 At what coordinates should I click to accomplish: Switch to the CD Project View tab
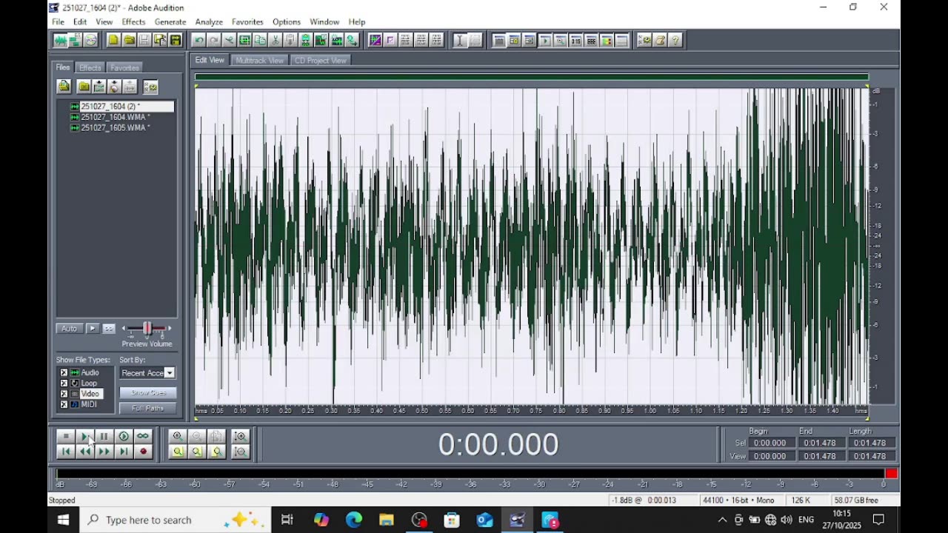pyautogui.click(x=320, y=61)
